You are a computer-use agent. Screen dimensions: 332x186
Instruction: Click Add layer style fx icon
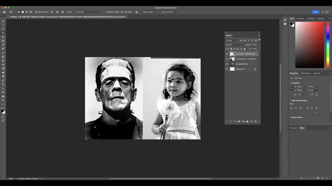[x=235, y=121]
